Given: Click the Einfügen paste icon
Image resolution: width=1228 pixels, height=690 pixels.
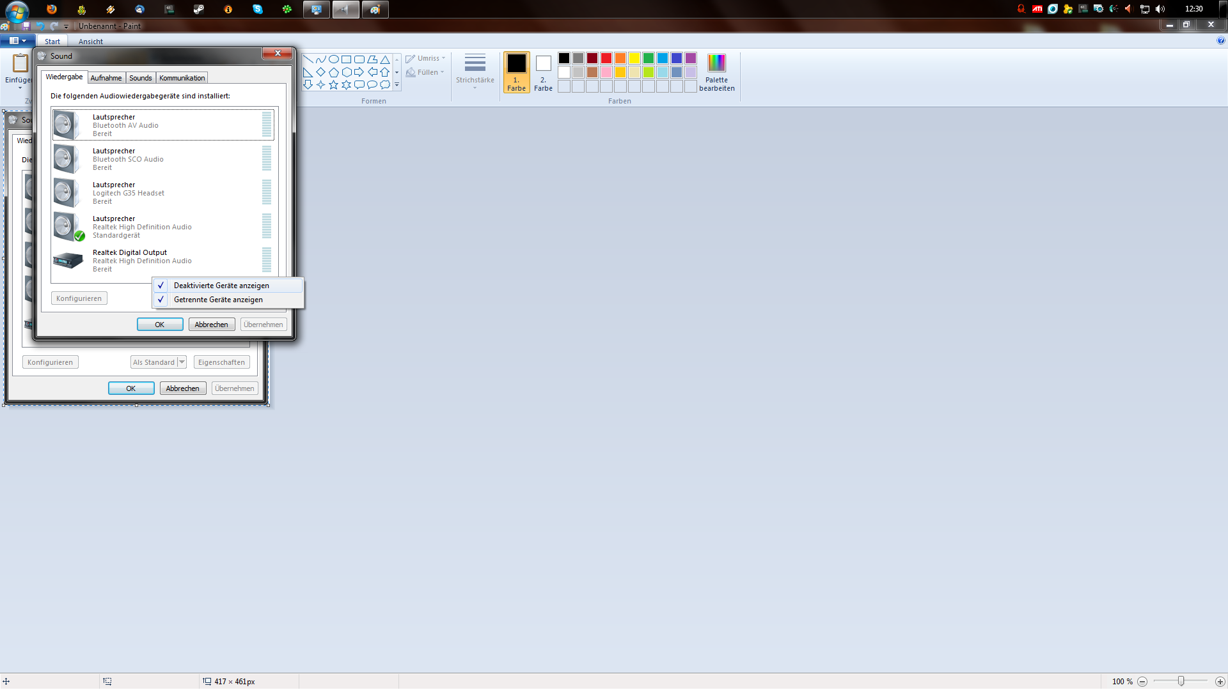Looking at the screenshot, I should point(19,64).
